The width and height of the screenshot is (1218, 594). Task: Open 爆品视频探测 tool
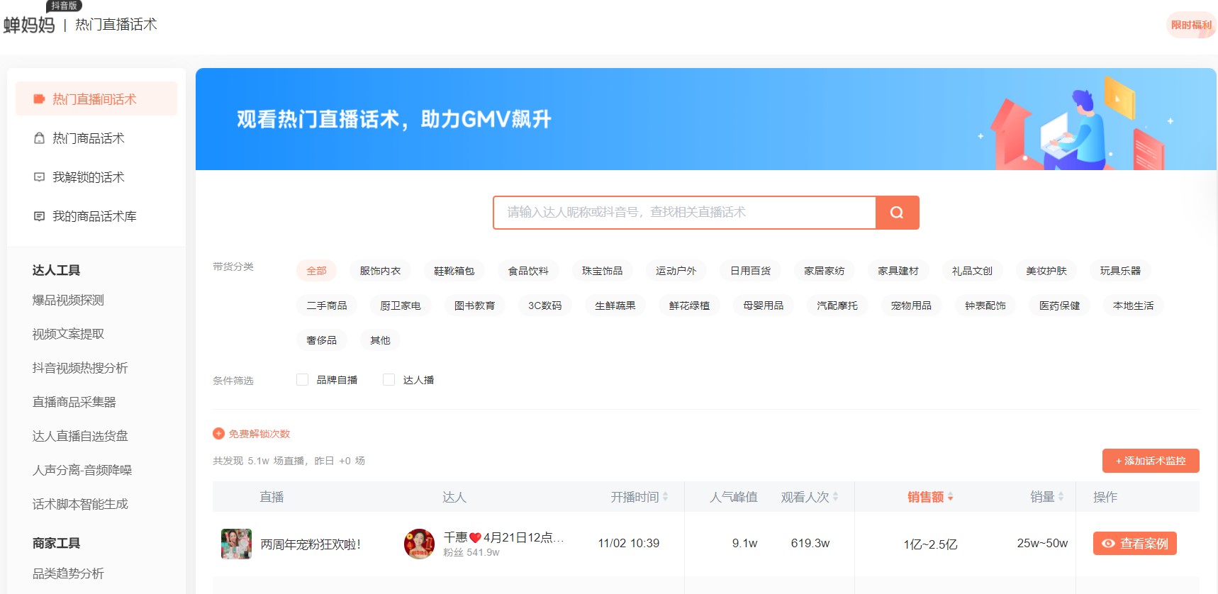point(68,301)
